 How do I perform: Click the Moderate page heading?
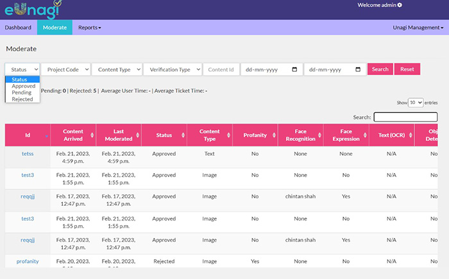tap(21, 49)
